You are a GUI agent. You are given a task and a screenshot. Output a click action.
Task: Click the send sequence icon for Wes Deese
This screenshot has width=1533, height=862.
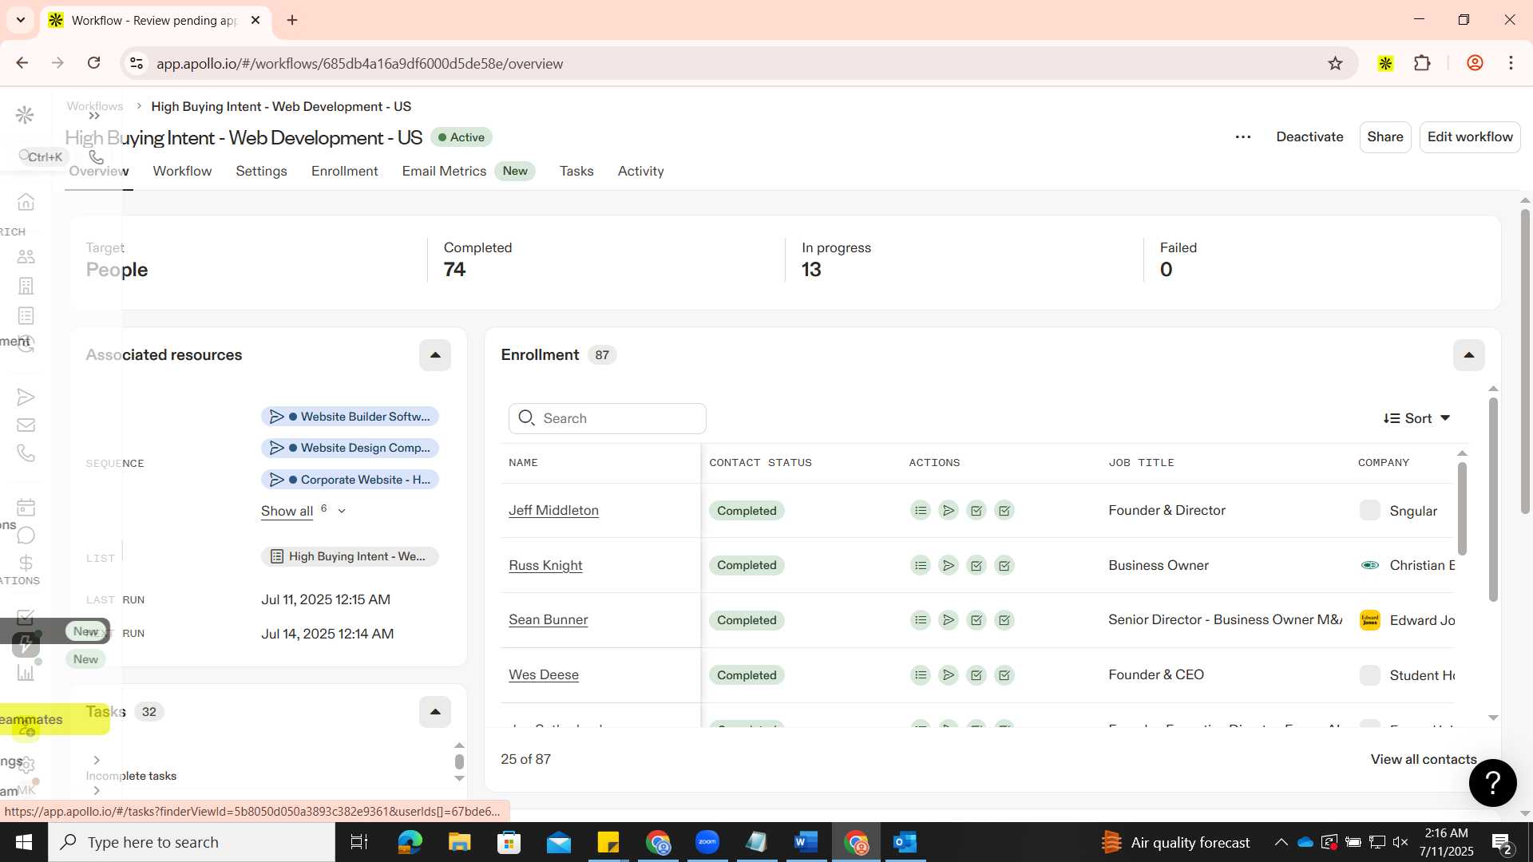(x=949, y=675)
